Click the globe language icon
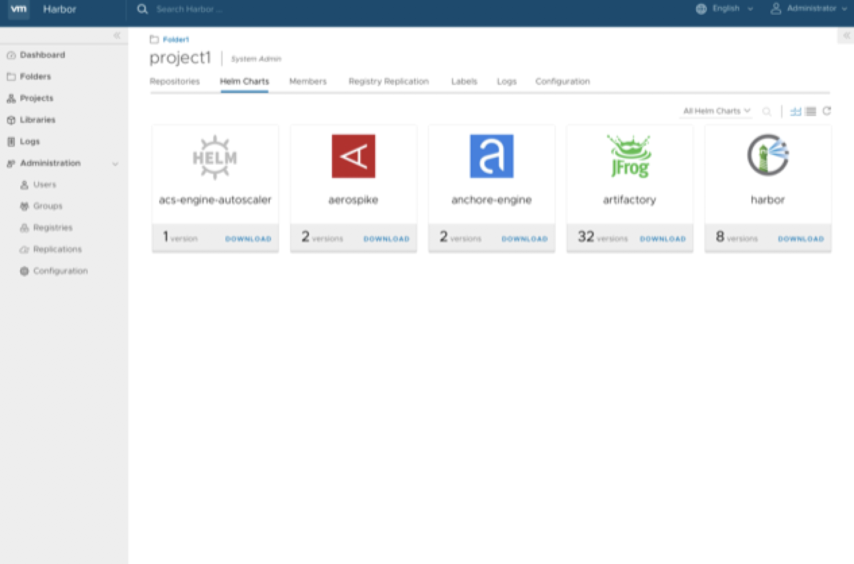 (702, 9)
